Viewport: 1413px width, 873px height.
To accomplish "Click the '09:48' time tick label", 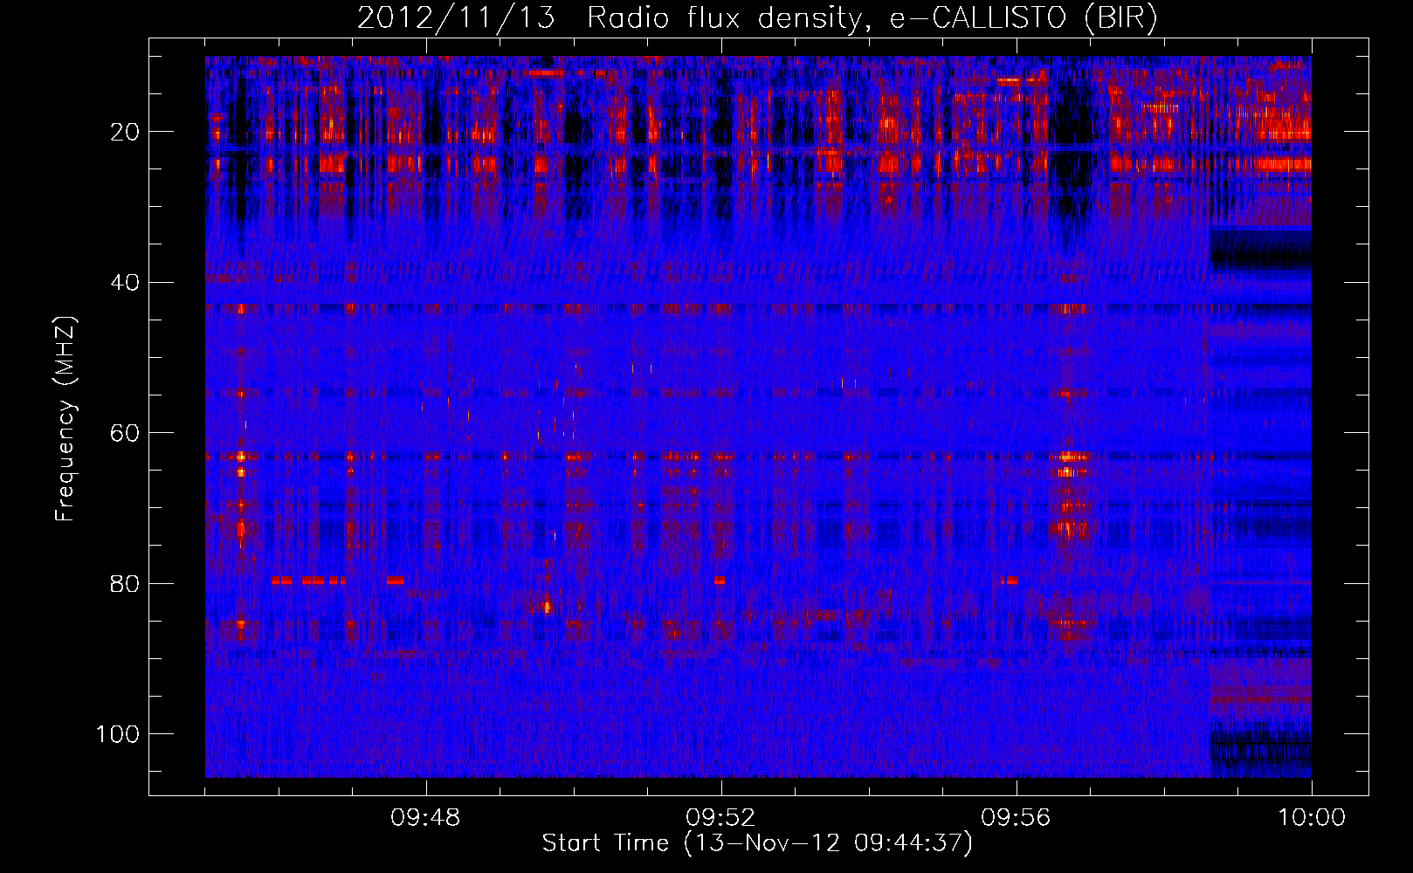I will (426, 818).
